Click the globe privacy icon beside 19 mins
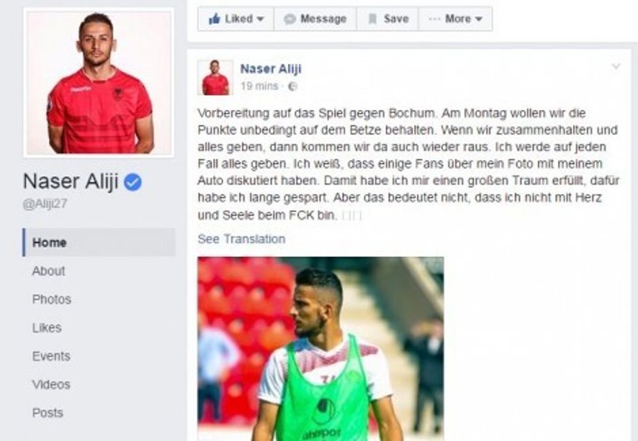Image resolution: width=638 pixels, height=441 pixels. click(292, 86)
